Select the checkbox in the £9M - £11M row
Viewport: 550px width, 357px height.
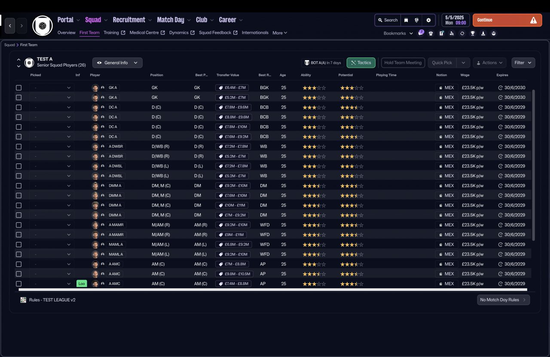18,235
